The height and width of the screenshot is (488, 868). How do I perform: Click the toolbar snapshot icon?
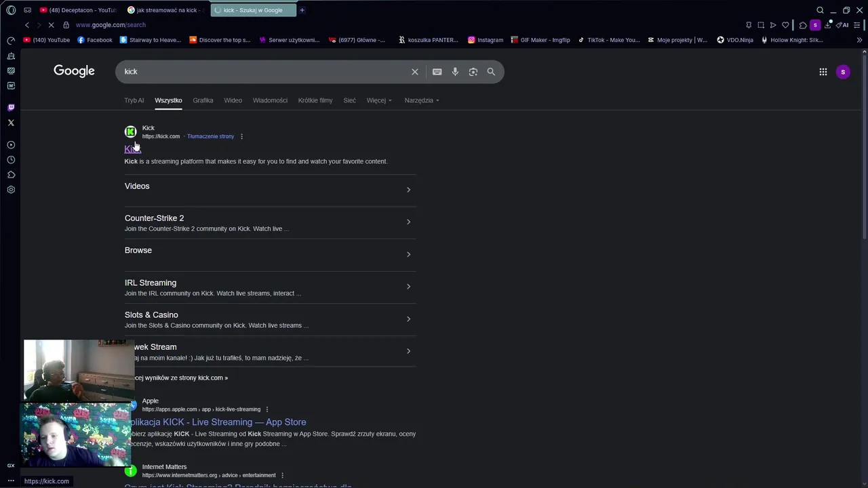click(x=761, y=25)
